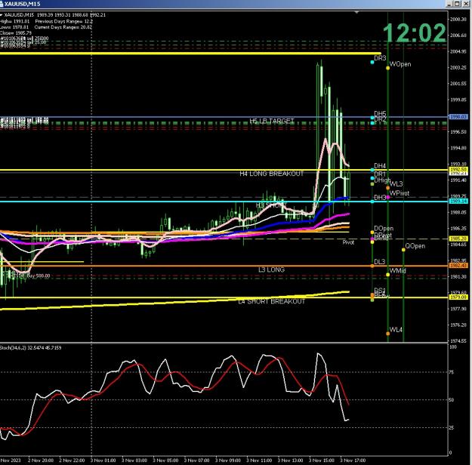Click the DH3 level label
The height and width of the screenshot is (465, 472).
pos(380,198)
